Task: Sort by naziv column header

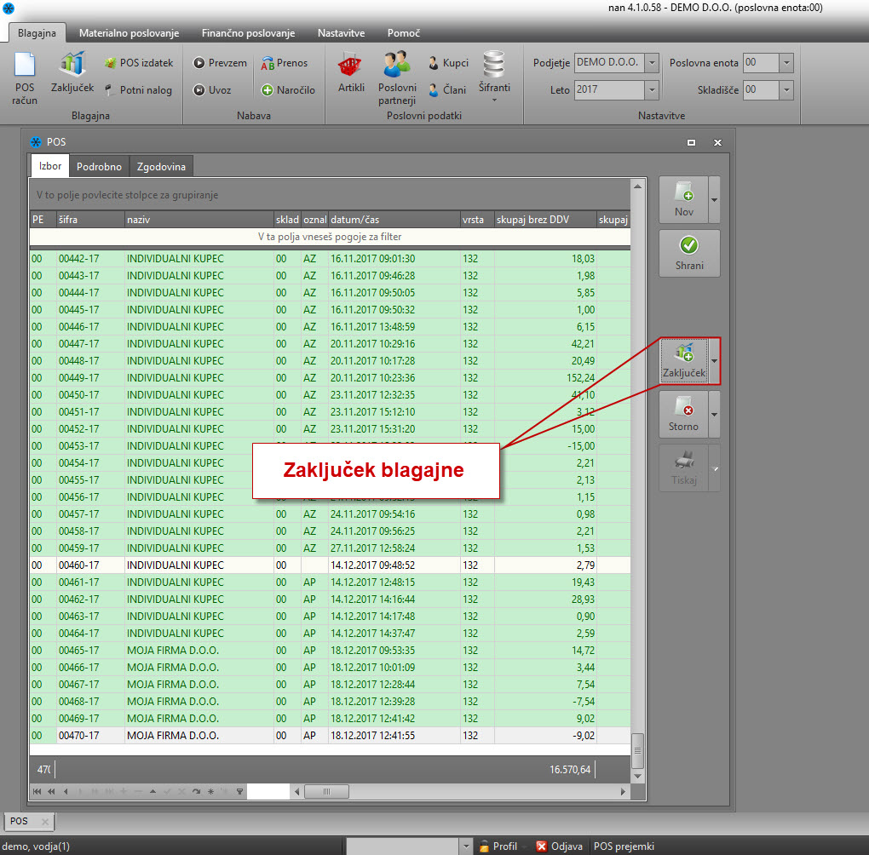Action: pos(199,220)
